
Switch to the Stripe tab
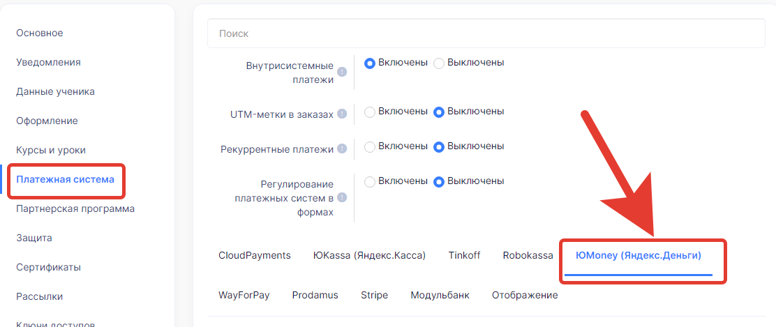tap(375, 296)
